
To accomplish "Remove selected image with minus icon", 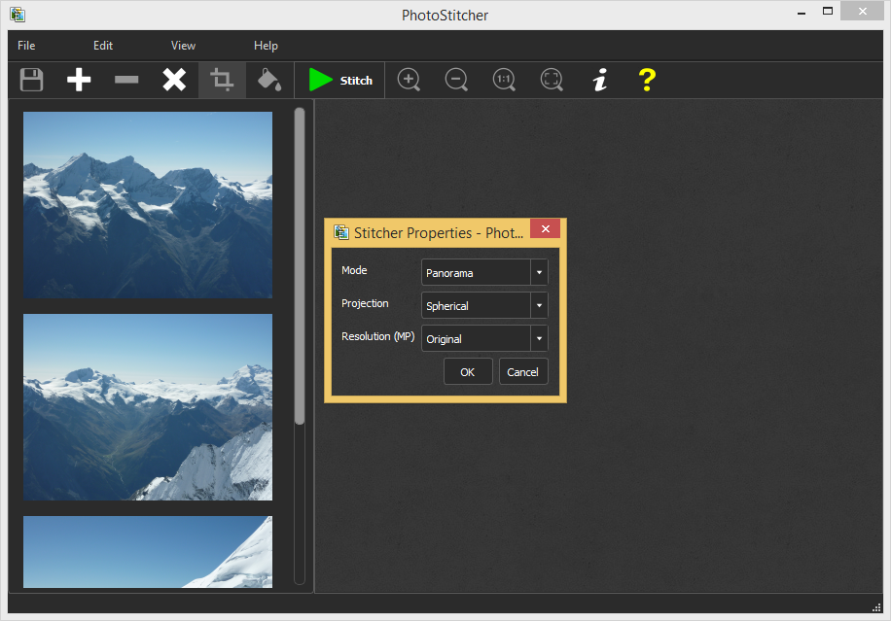I will coord(126,80).
